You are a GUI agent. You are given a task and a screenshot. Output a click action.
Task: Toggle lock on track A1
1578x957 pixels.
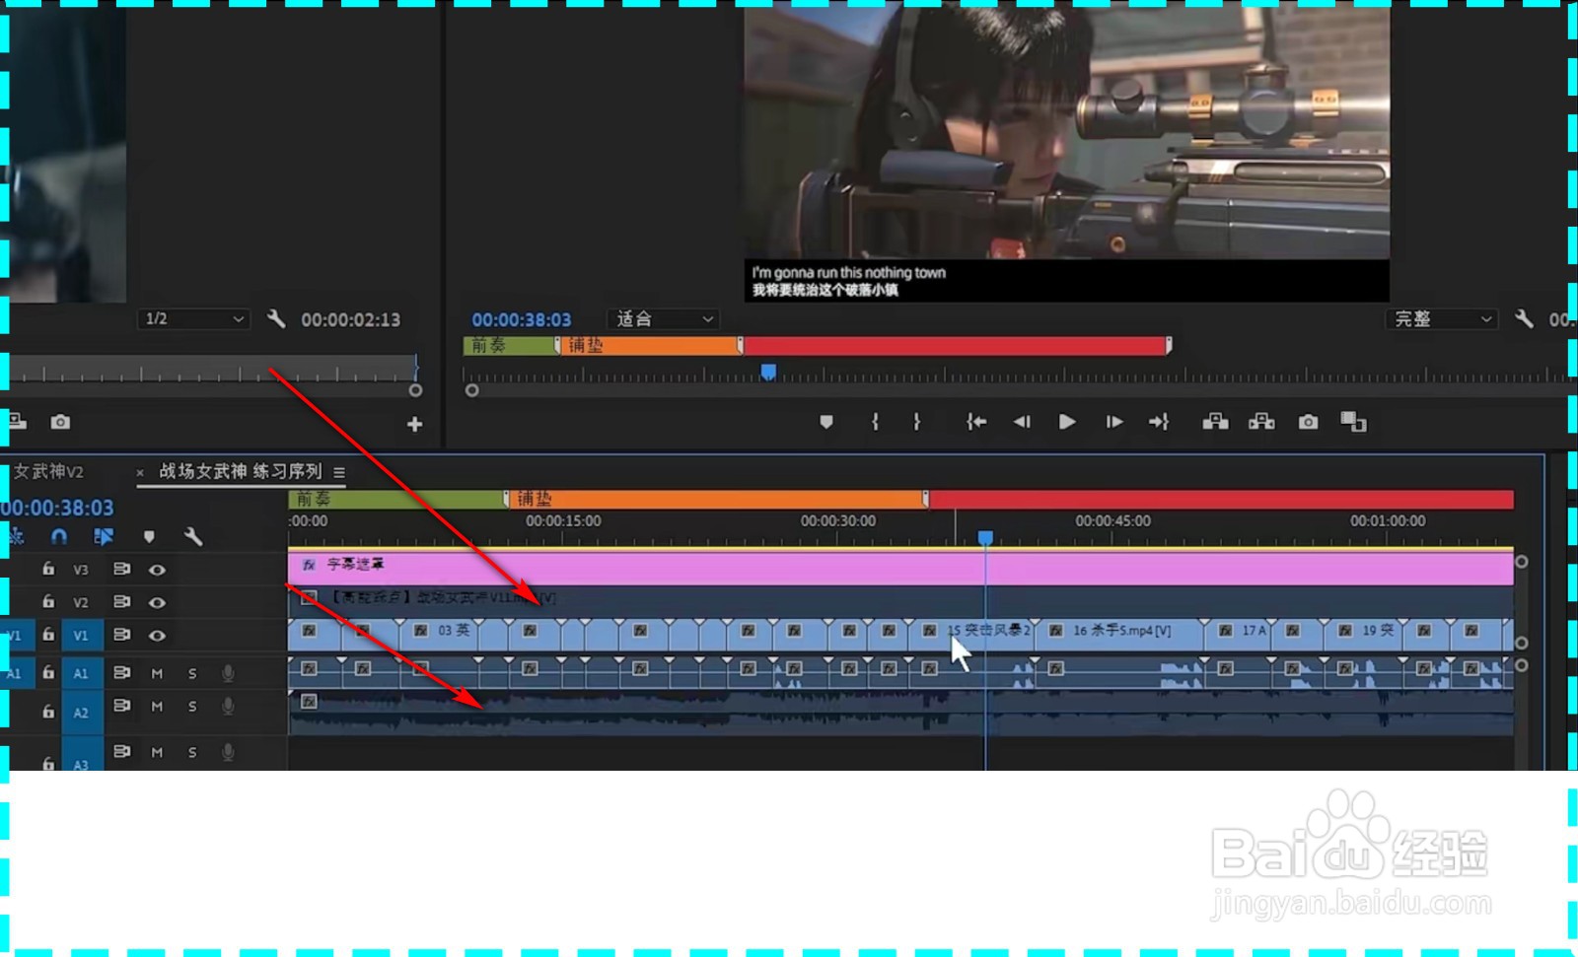click(48, 673)
